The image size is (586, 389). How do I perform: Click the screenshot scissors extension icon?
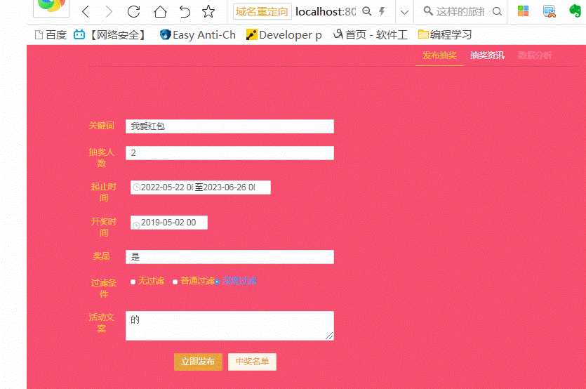click(549, 11)
